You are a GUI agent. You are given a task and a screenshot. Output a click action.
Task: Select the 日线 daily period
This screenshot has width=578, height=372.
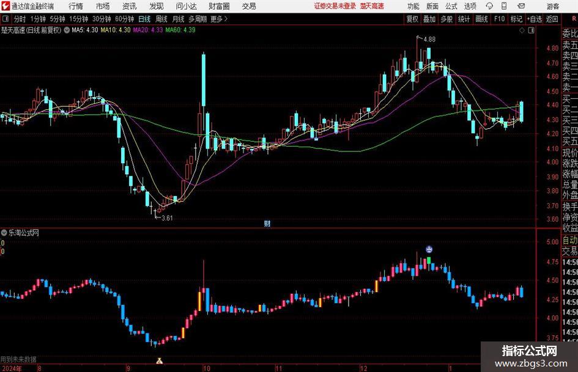pos(144,19)
